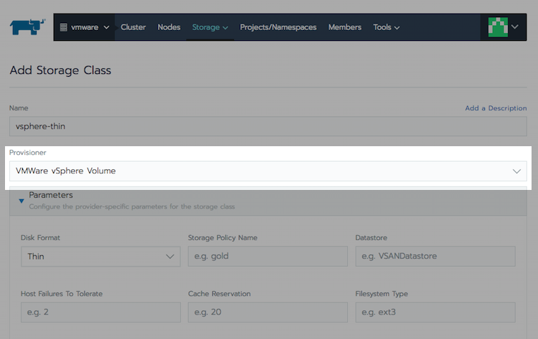Open the vmware cluster selector dropdown
538x339 pixels.
click(x=85, y=27)
